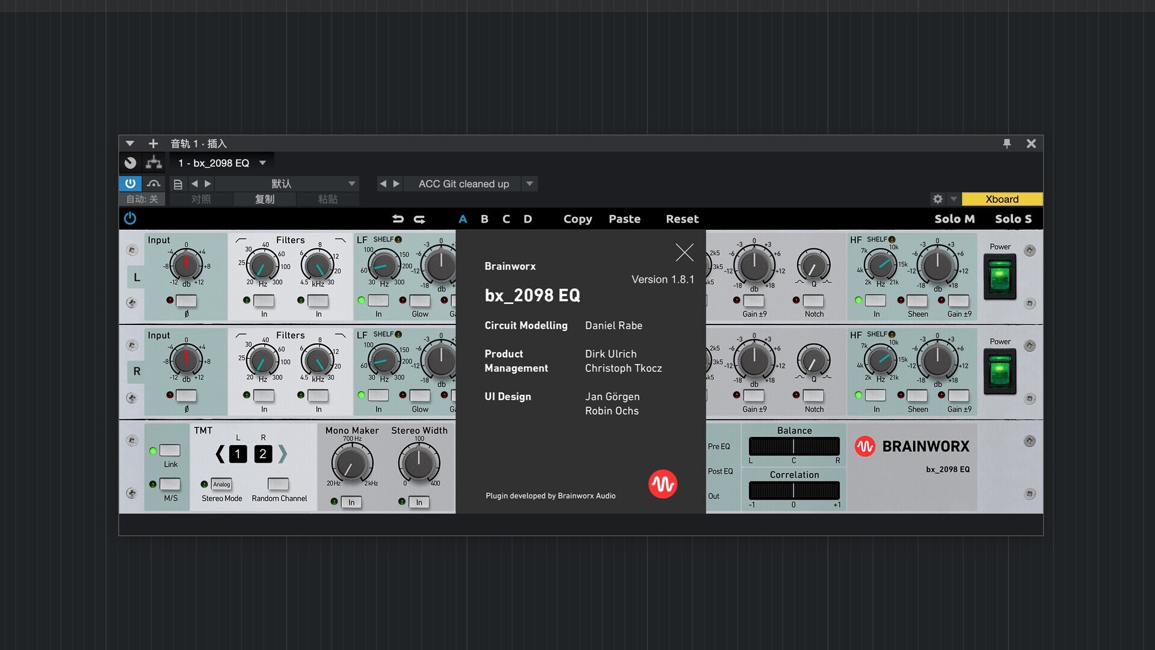
Task: Select TMT channel 2 for R
Action: [263, 454]
